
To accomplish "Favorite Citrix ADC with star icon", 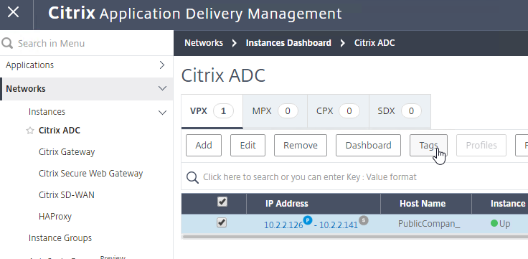I will point(30,131).
